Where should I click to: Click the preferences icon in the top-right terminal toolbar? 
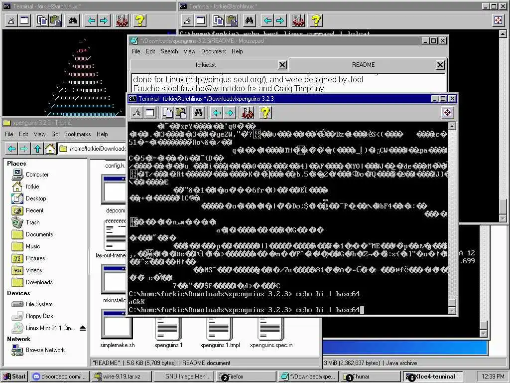[x=299, y=20]
